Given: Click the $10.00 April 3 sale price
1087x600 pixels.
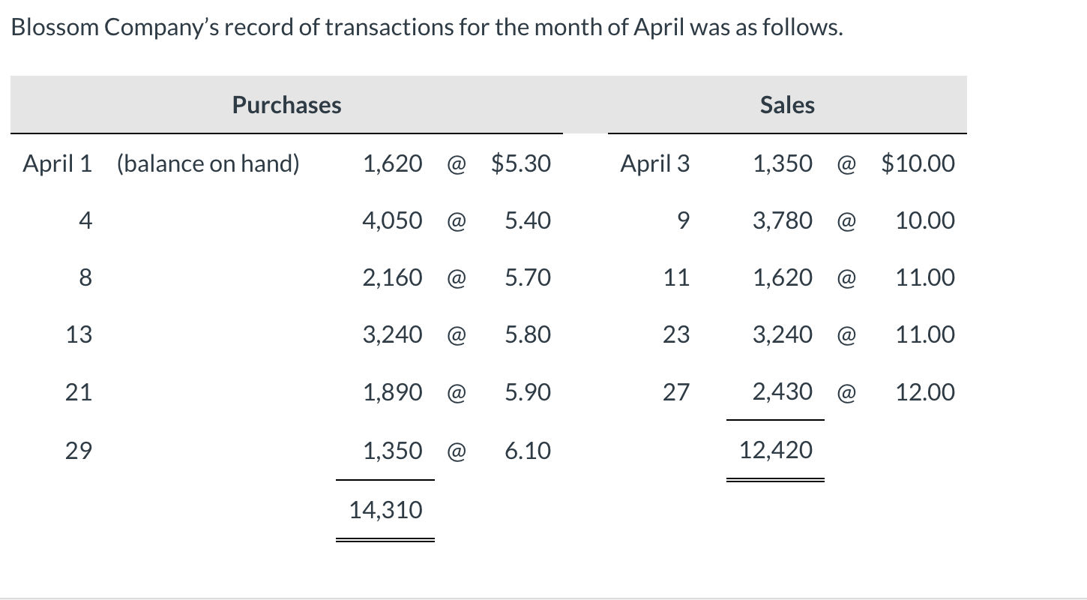Looking at the screenshot, I should 918,163.
